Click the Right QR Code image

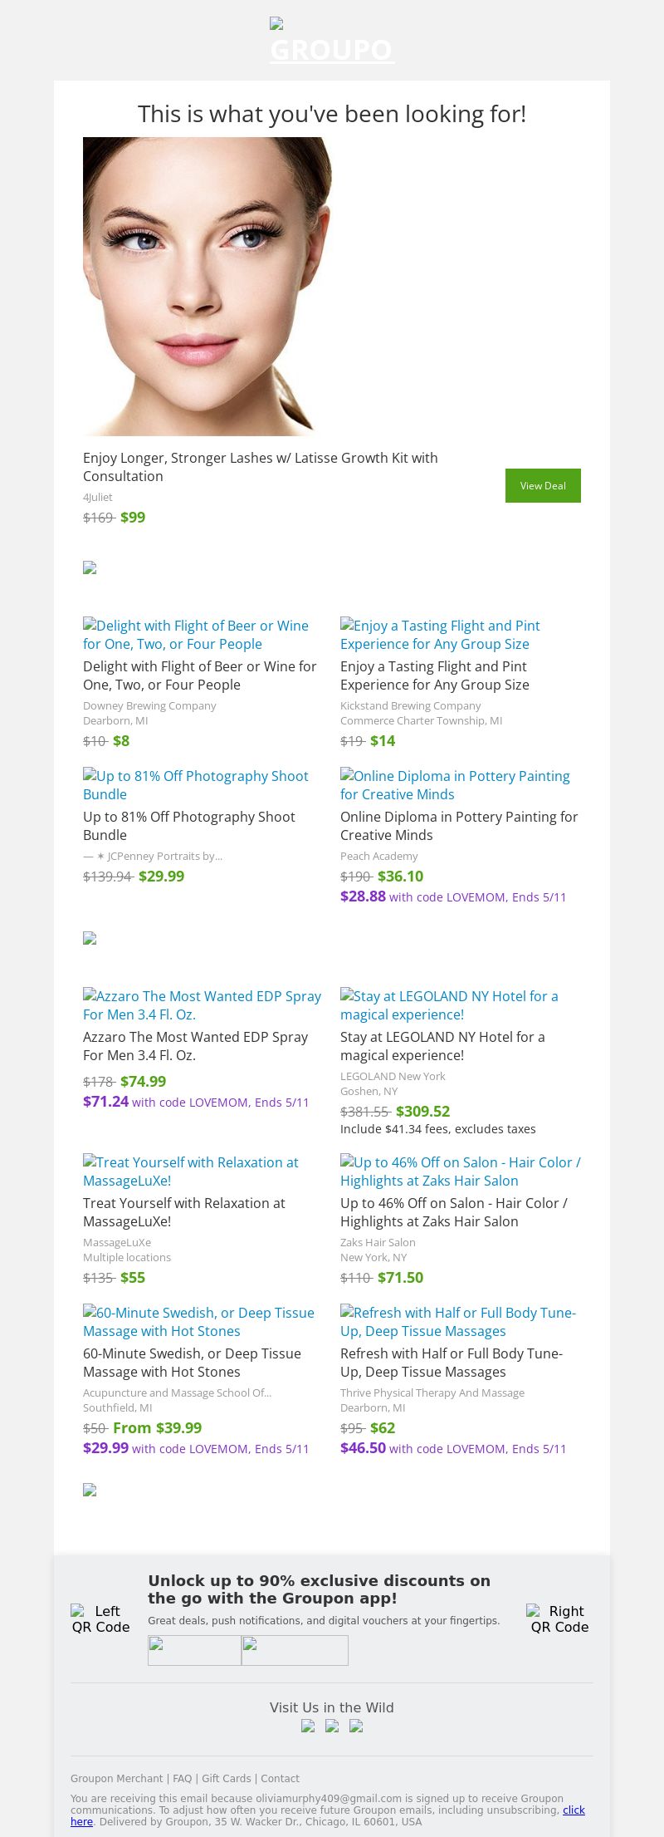(x=559, y=1618)
